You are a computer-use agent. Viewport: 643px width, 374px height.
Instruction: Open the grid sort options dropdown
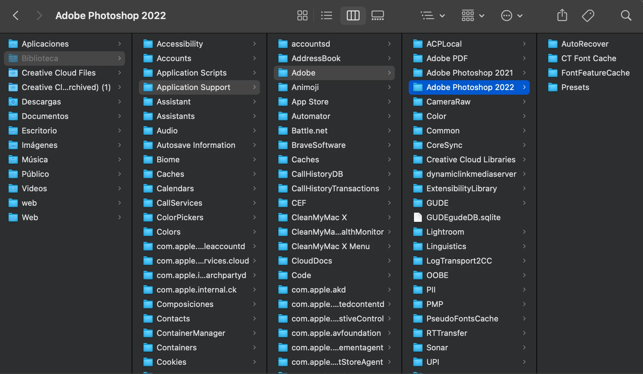pyautogui.click(x=473, y=15)
